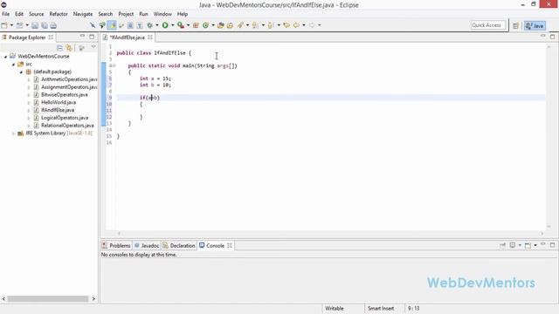Image resolution: width=559 pixels, height=314 pixels.
Task: Open the Open Console dropdown arrow
Action: pos(535,245)
